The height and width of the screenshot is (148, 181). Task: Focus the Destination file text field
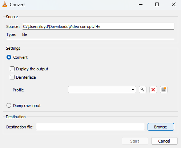point(90,127)
